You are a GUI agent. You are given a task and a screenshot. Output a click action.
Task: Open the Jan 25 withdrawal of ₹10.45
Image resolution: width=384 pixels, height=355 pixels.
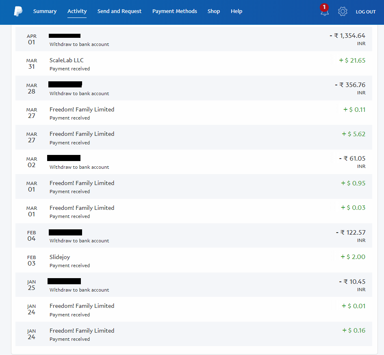pyautogui.click(x=194, y=285)
